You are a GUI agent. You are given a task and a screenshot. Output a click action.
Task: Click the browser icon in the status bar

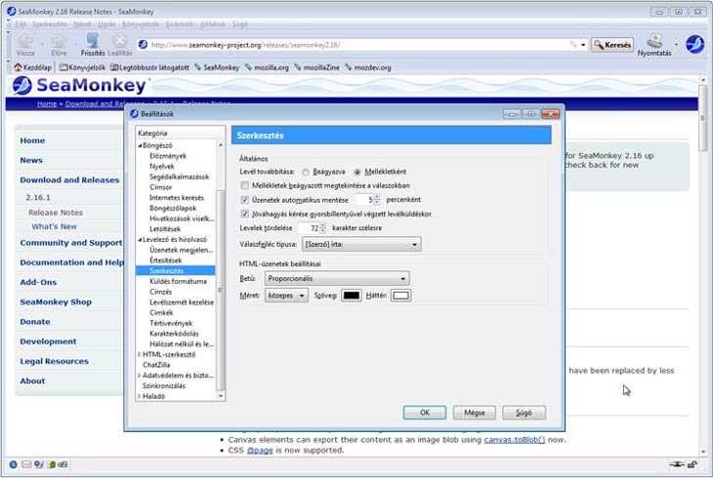click(x=14, y=464)
